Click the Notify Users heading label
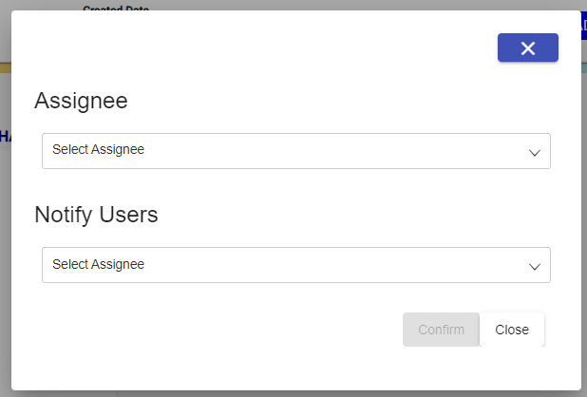 point(96,215)
